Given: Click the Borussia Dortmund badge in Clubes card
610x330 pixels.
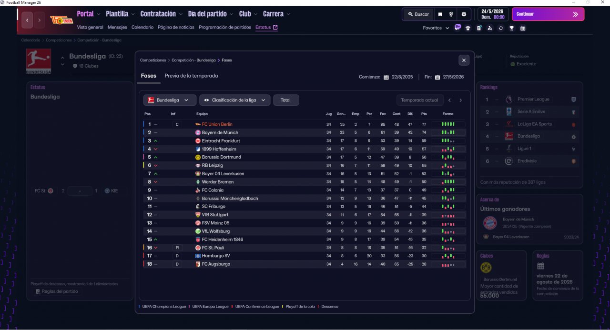Looking at the screenshot, I should point(486,268).
